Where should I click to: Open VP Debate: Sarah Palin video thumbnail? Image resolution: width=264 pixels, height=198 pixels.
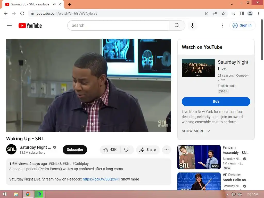(x=199, y=181)
